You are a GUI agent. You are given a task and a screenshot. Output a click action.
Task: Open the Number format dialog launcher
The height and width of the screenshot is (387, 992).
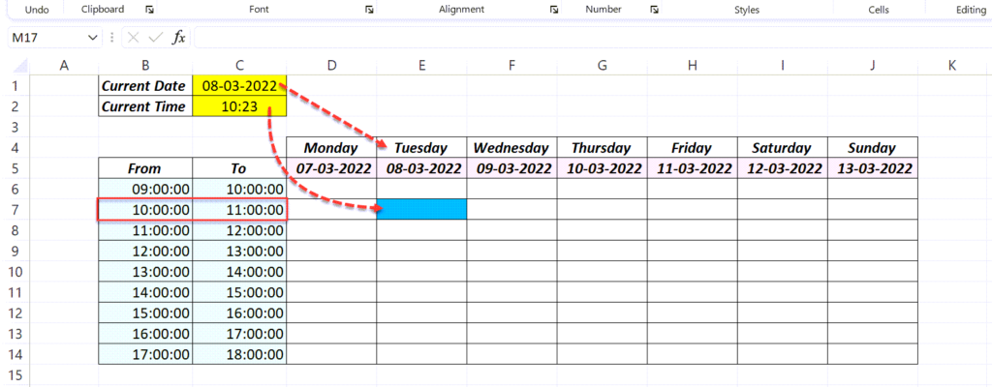pos(654,10)
